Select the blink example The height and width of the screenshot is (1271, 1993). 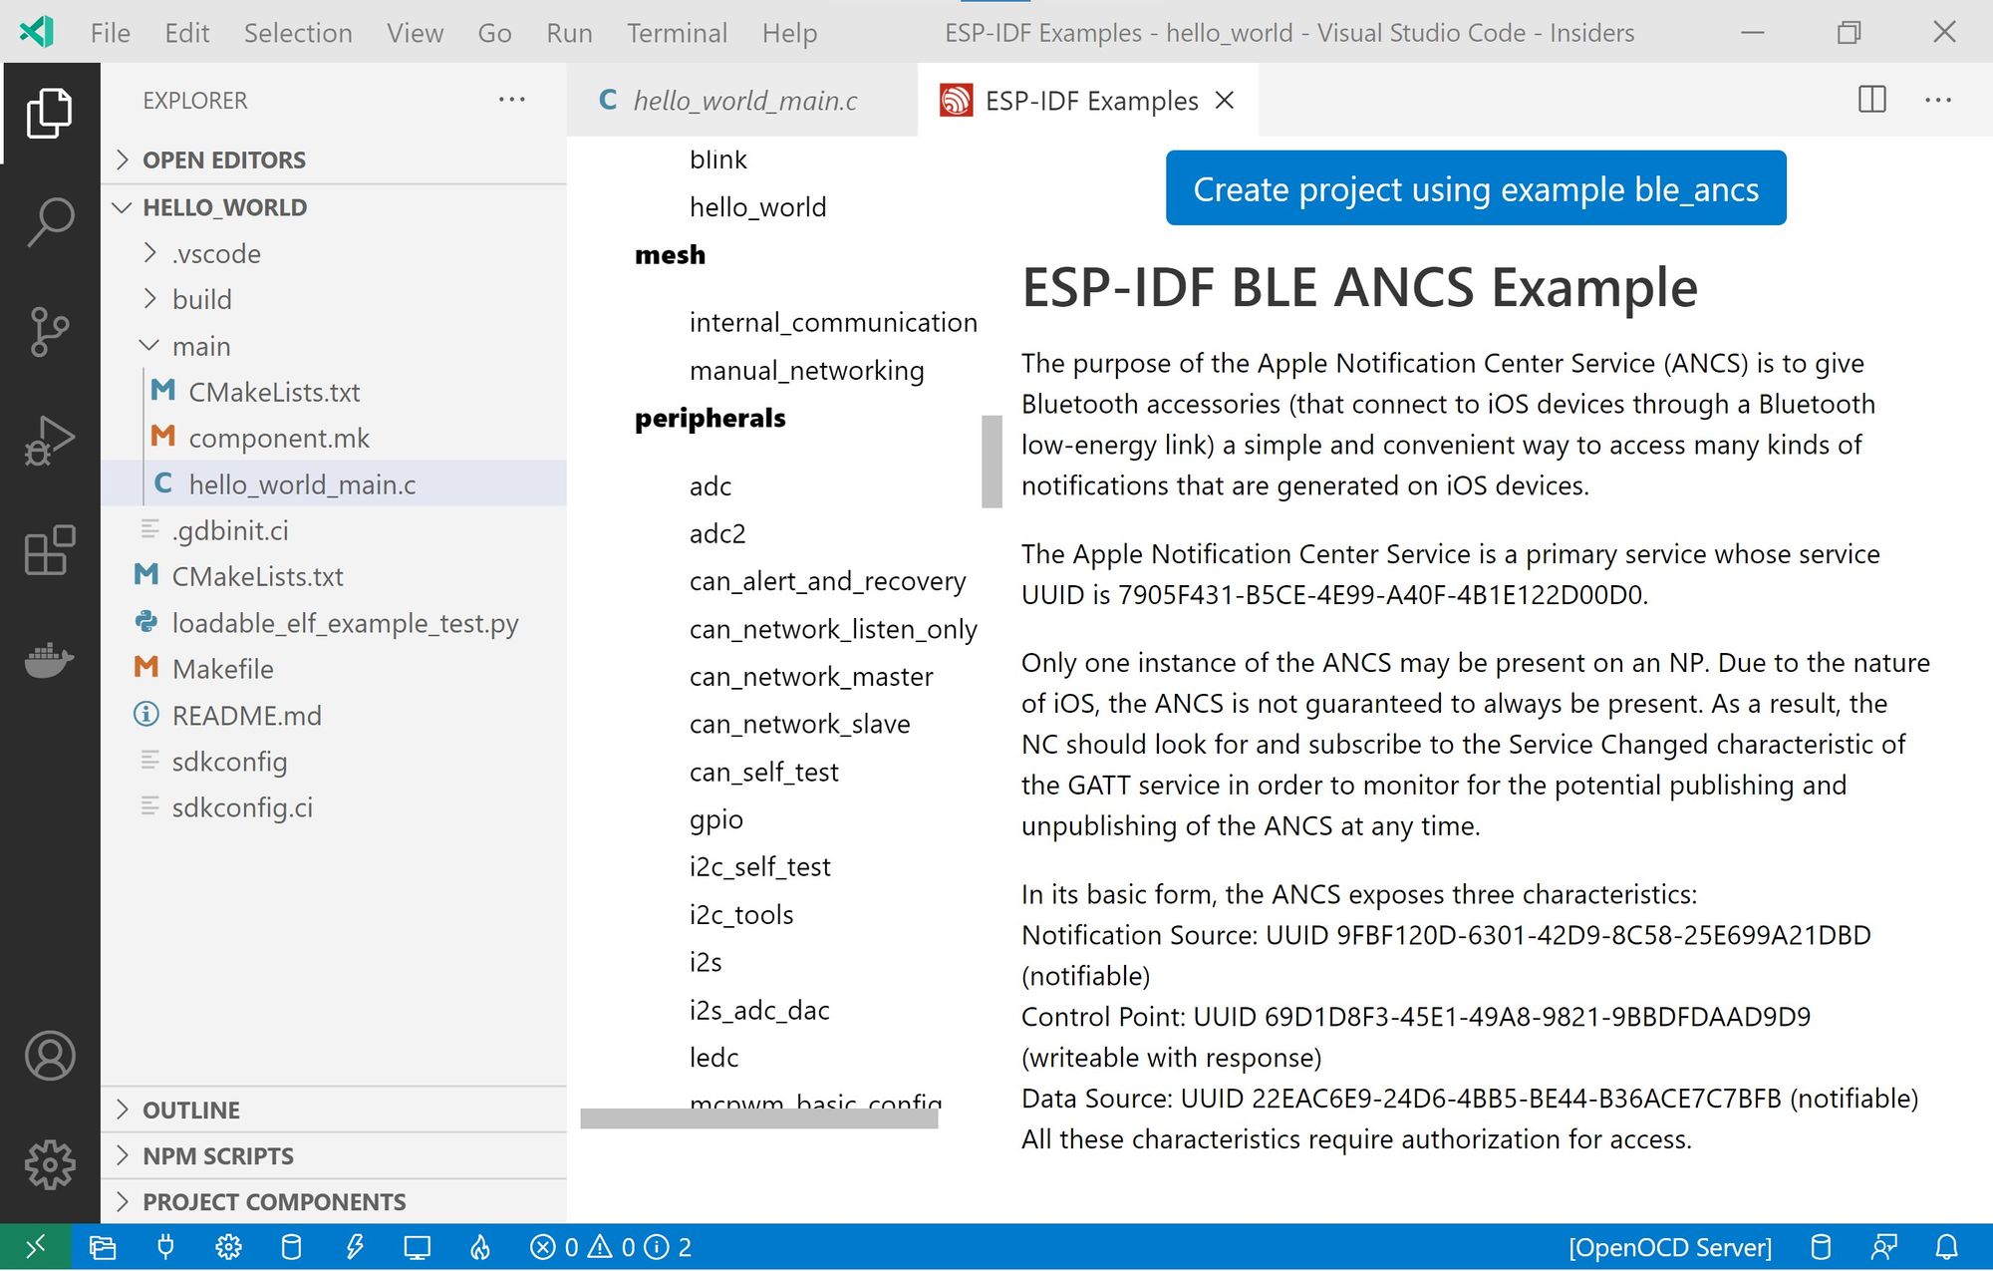[717, 159]
